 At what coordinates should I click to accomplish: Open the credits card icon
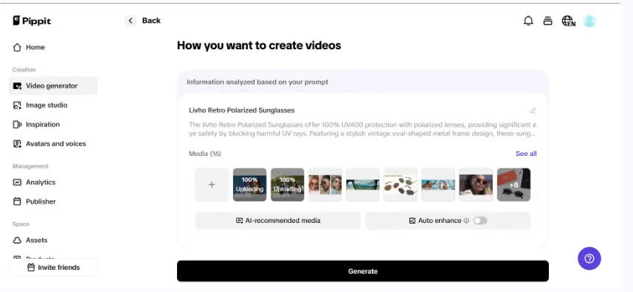(x=547, y=21)
